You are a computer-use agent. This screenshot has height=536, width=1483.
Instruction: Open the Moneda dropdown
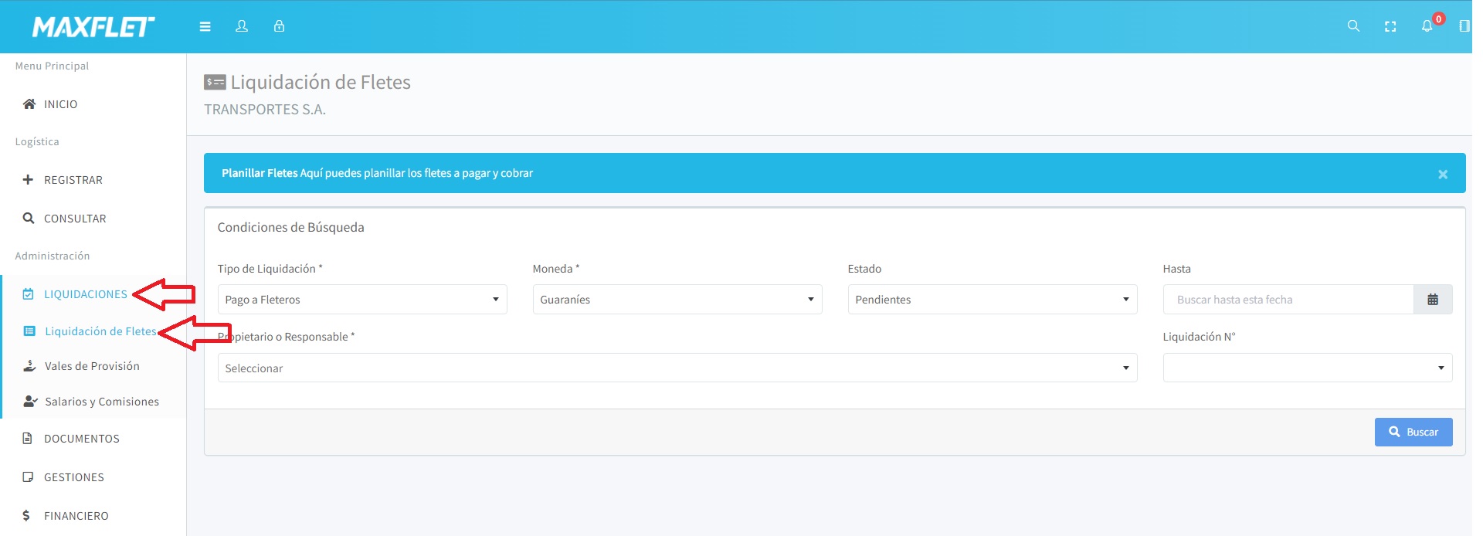[677, 300]
